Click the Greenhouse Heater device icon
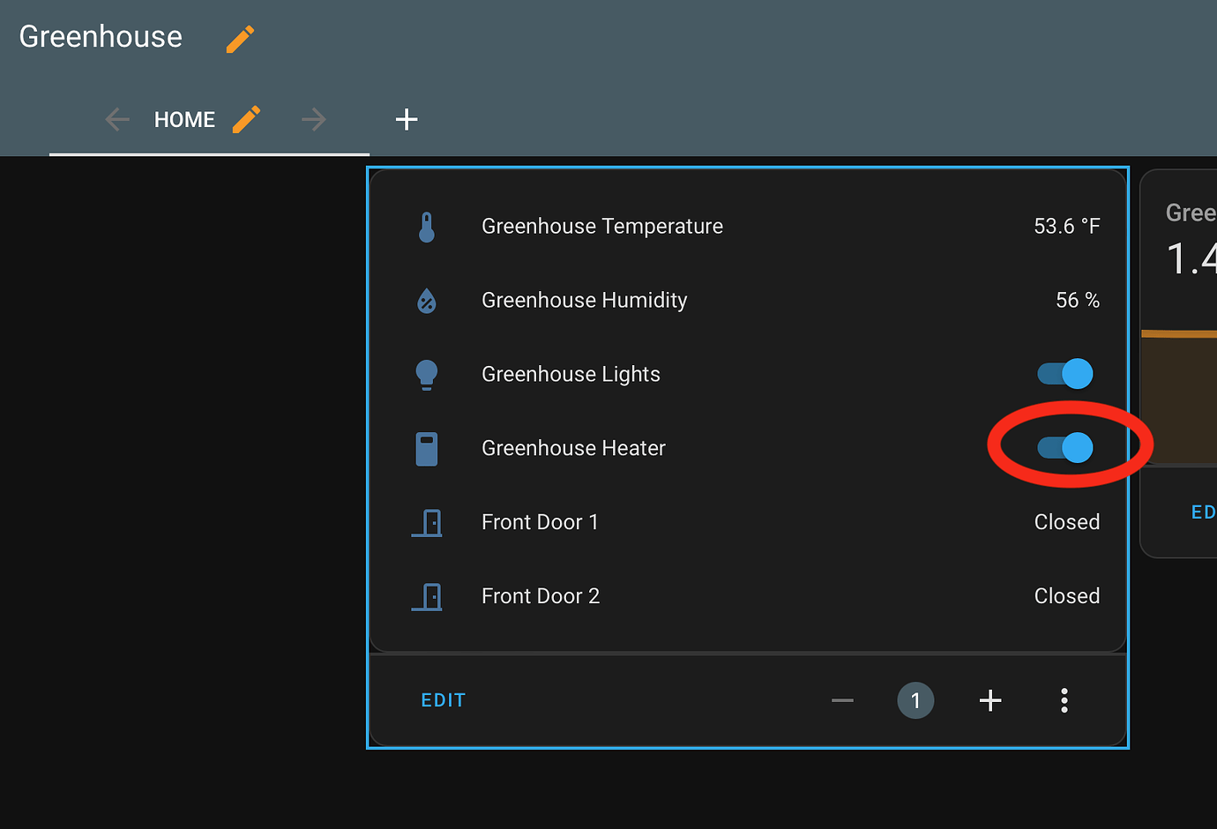 (427, 449)
